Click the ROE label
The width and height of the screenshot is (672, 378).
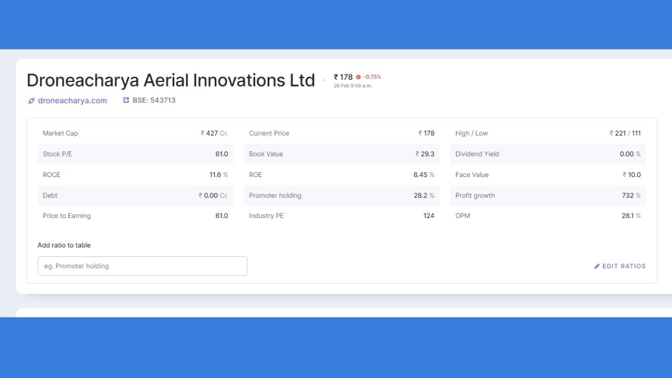[256, 175]
